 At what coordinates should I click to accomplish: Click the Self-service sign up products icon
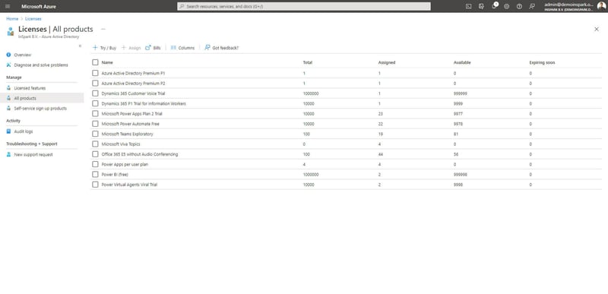8,109
